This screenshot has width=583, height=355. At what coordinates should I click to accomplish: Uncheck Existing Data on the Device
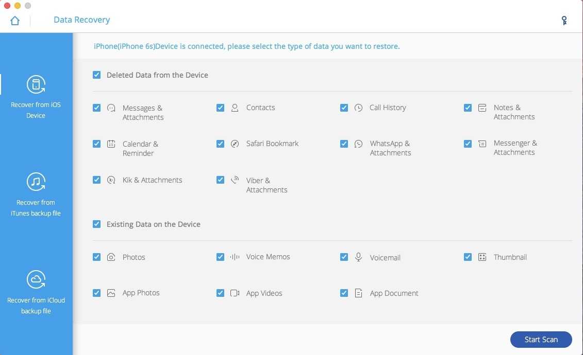pos(97,224)
